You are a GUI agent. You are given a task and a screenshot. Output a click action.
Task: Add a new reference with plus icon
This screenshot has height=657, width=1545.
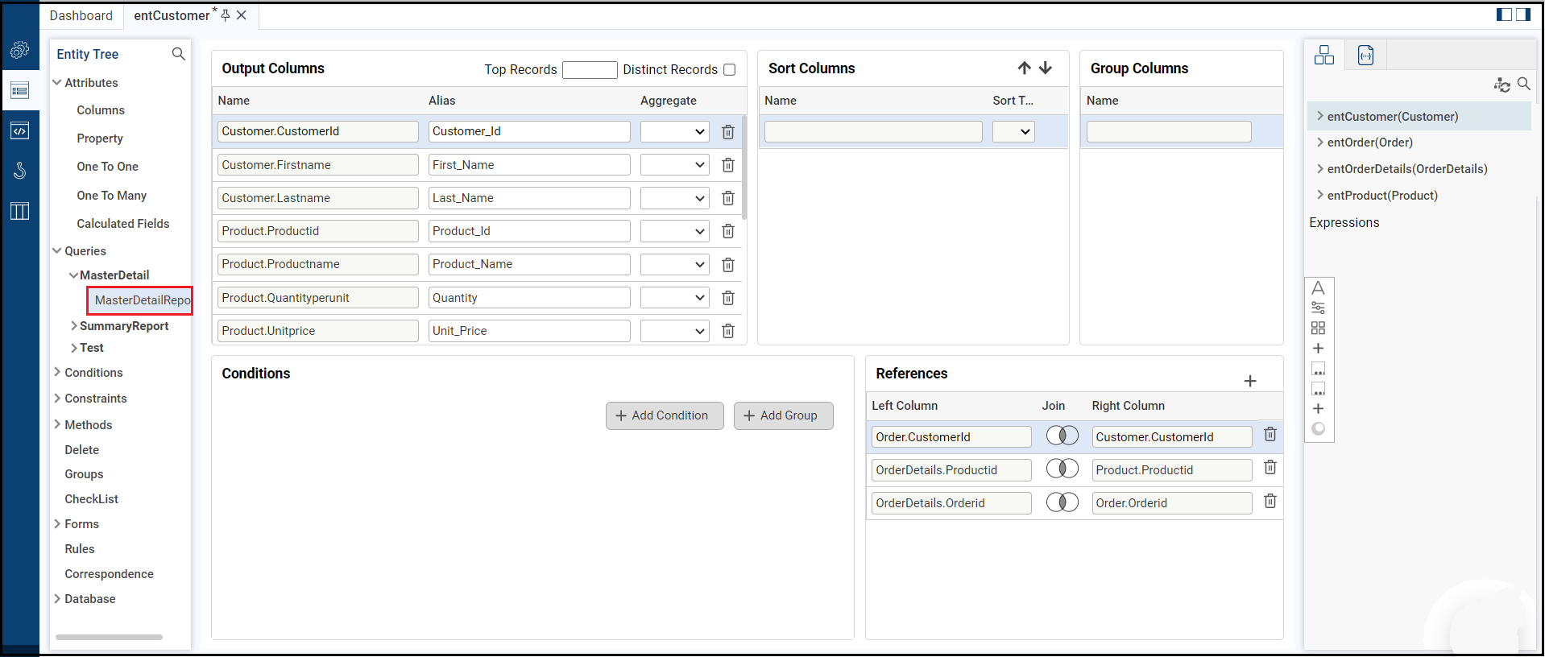point(1249,381)
